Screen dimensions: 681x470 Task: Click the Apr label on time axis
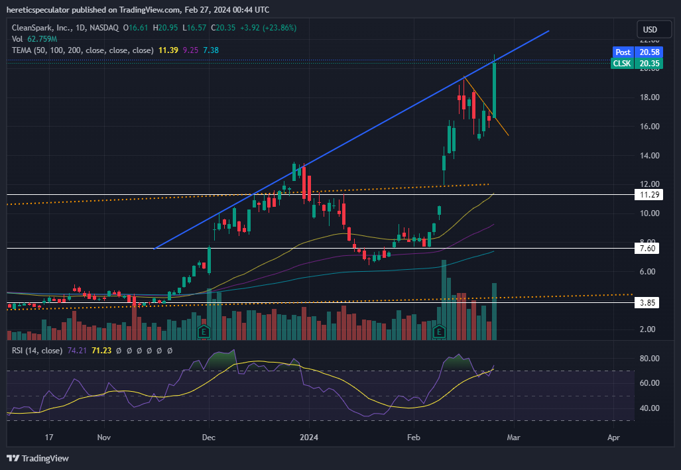pyautogui.click(x=613, y=438)
